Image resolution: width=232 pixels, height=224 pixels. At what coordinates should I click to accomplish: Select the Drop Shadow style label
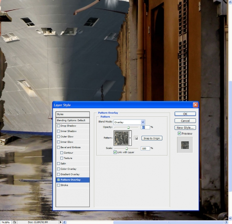click(x=68, y=126)
